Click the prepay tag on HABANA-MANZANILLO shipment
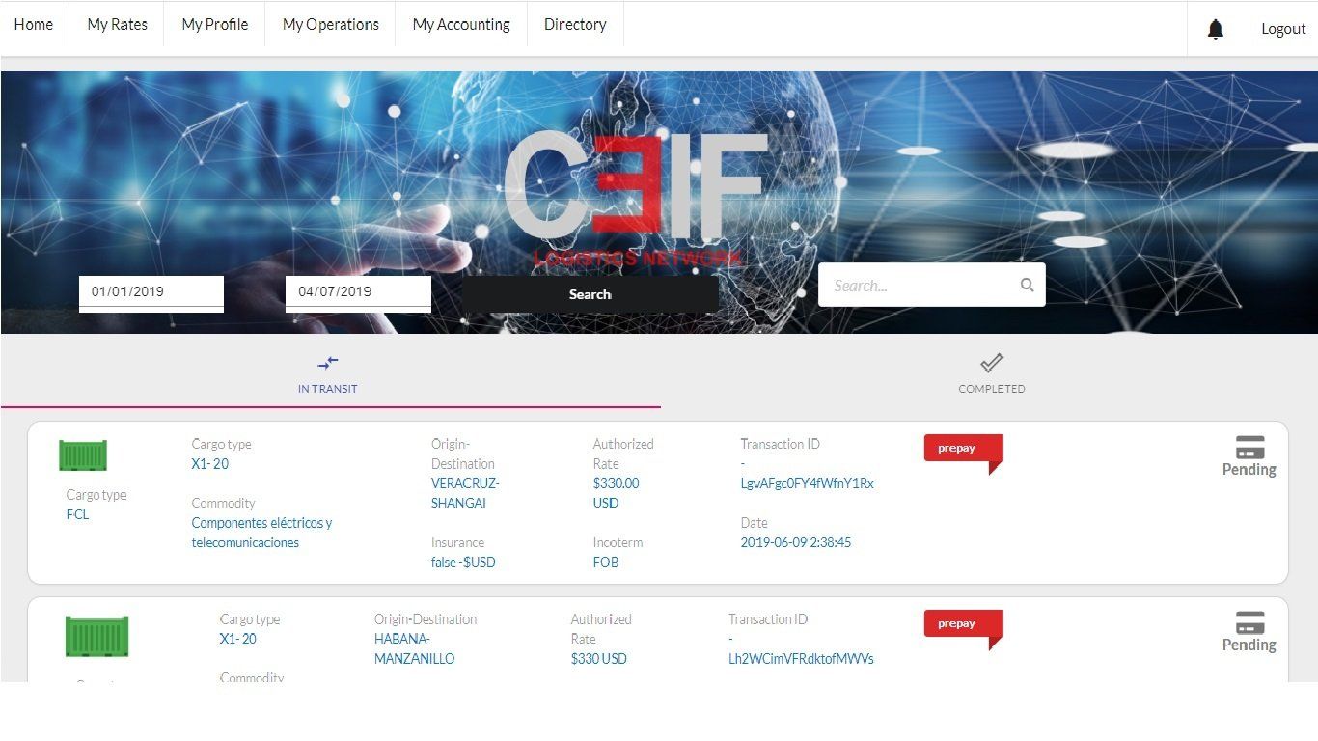The height and width of the screenshot is (741, 1318). click(x=963, y=626)
